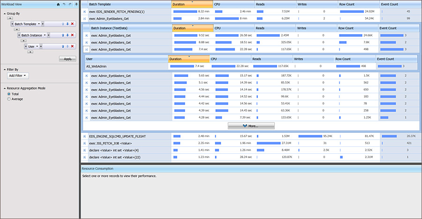Expand declare int set Value(22) row
The image size is (422, 219).
84,158
